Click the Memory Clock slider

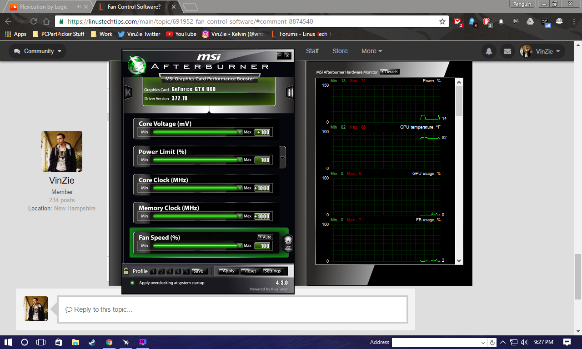point(197,216)
